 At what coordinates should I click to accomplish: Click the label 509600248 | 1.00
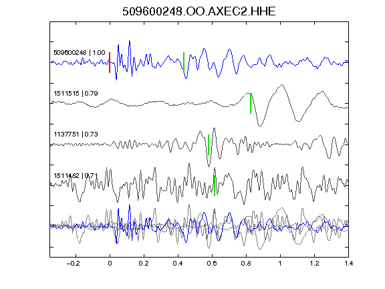click(x=80, y=53)
